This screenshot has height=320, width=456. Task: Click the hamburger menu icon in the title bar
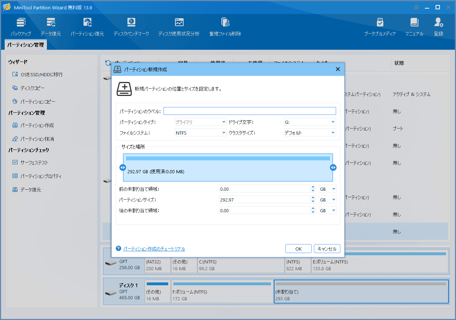point(416,7)
